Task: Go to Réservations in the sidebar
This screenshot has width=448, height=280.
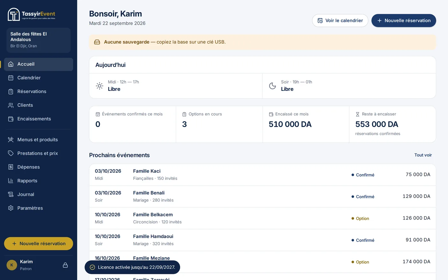Action: point(38,92)
